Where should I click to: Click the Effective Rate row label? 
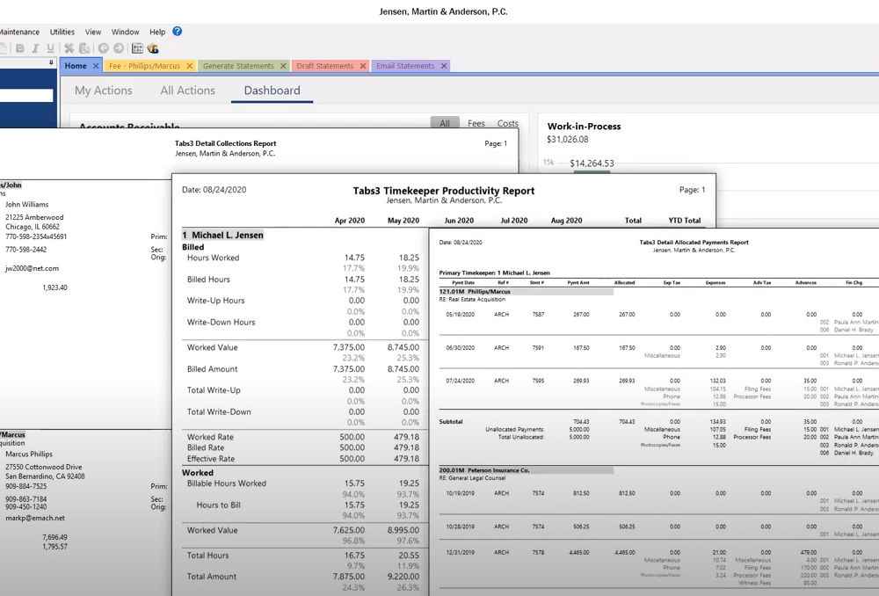pyautogui.click(x=211, y=459)
